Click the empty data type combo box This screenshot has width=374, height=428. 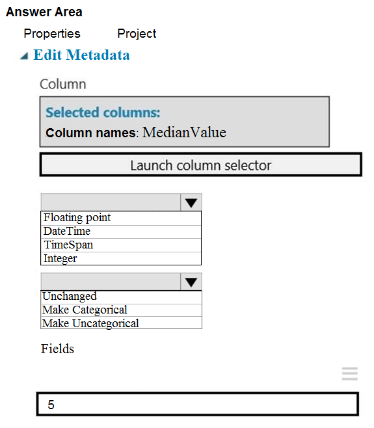pos(111,202)
